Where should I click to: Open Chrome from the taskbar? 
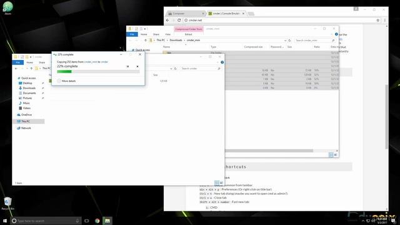click(97, 221)
